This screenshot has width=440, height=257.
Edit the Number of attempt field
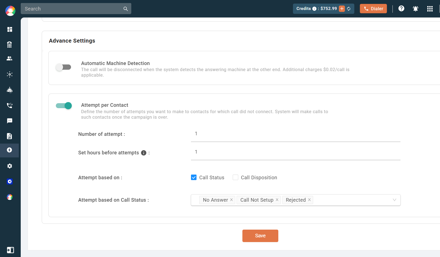tap(296, 134)
